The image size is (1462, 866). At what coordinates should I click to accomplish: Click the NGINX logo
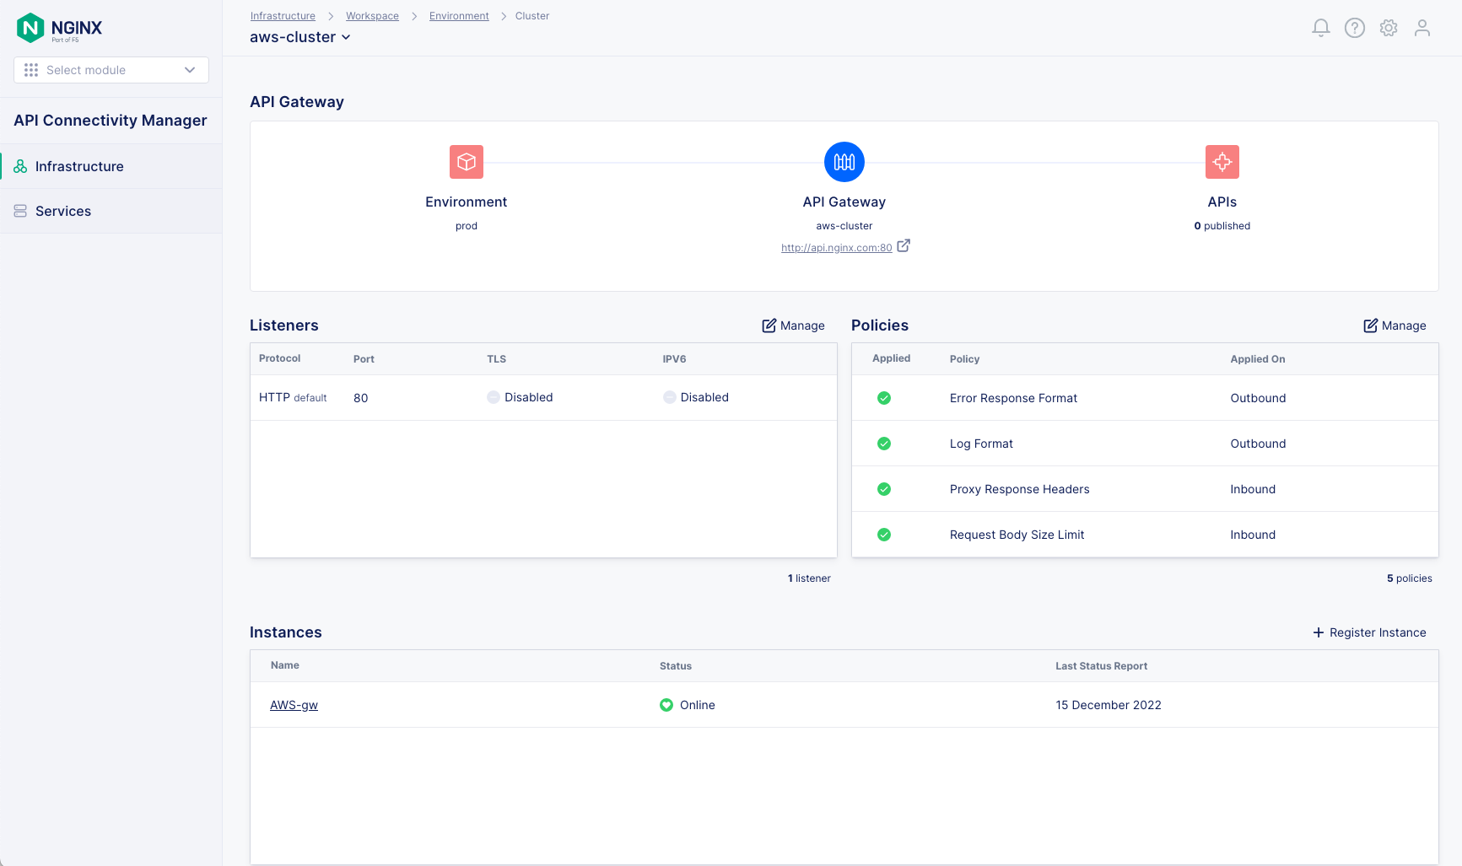(x=60, y=28)
